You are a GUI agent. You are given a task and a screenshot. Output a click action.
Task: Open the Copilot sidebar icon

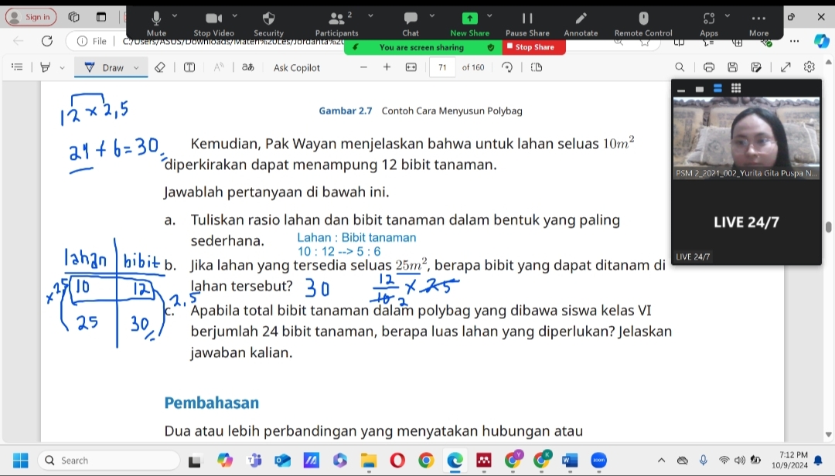(x=822, y=41)
